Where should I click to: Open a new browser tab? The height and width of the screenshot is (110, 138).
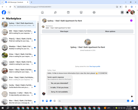click(x=31, y=2)
